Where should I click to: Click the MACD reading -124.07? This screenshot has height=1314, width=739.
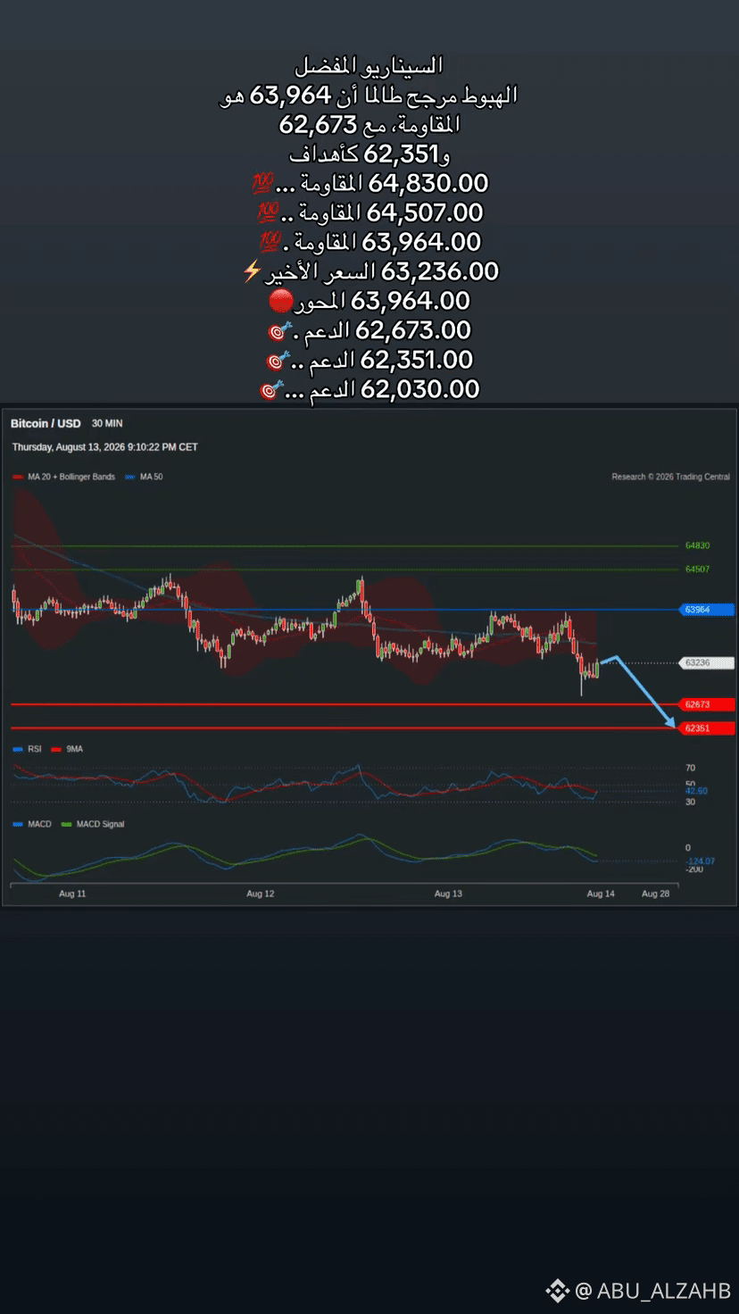pyautogui.click(x=699, y=861)
